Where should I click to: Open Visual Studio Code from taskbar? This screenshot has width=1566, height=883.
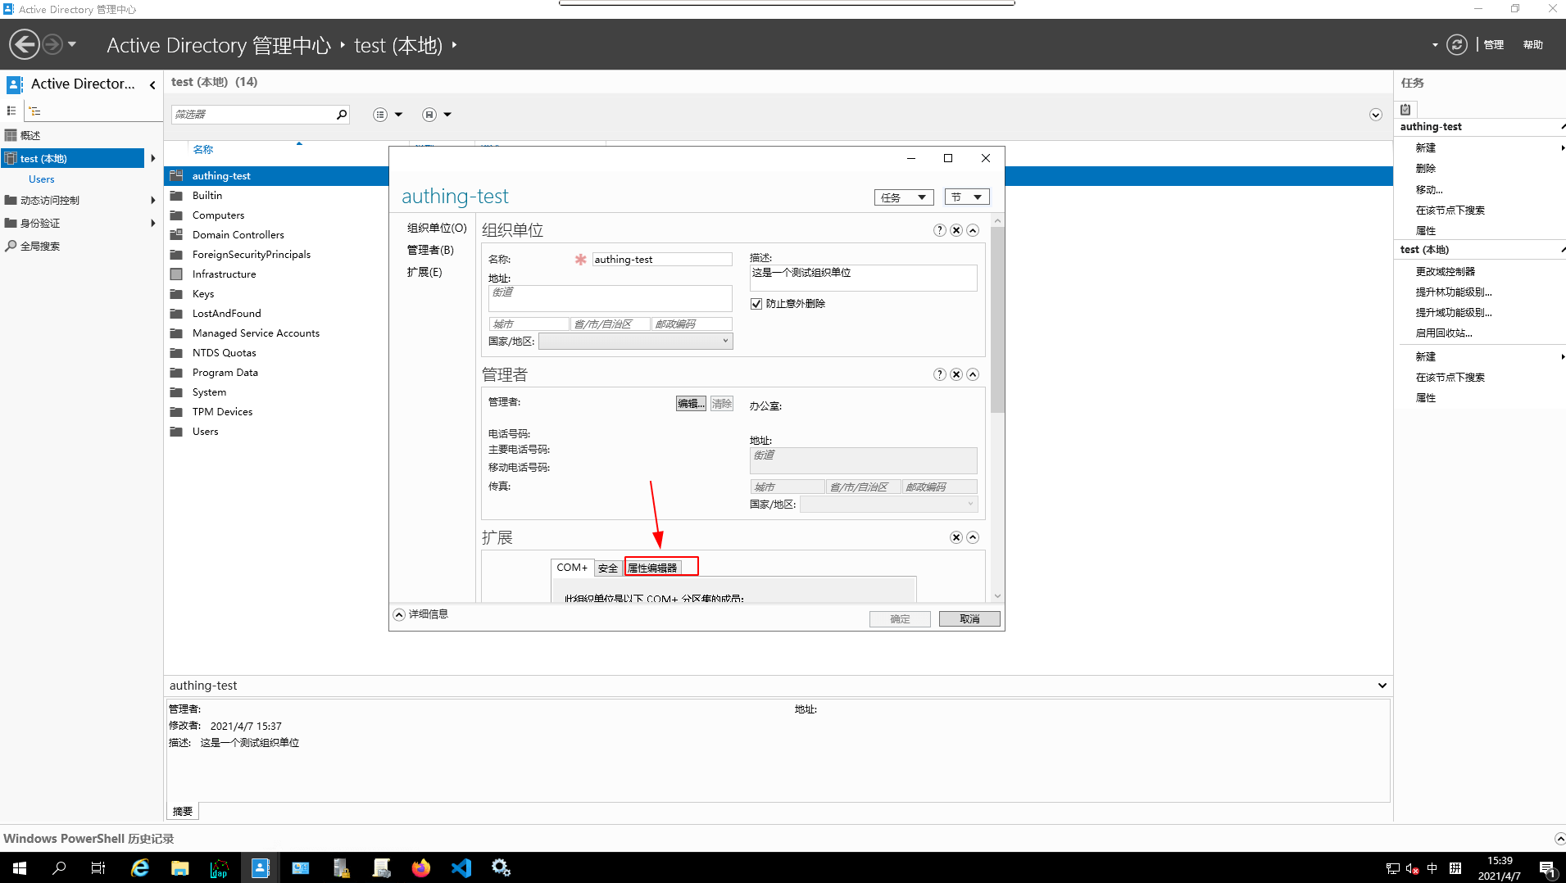click(x=461, y=867)
